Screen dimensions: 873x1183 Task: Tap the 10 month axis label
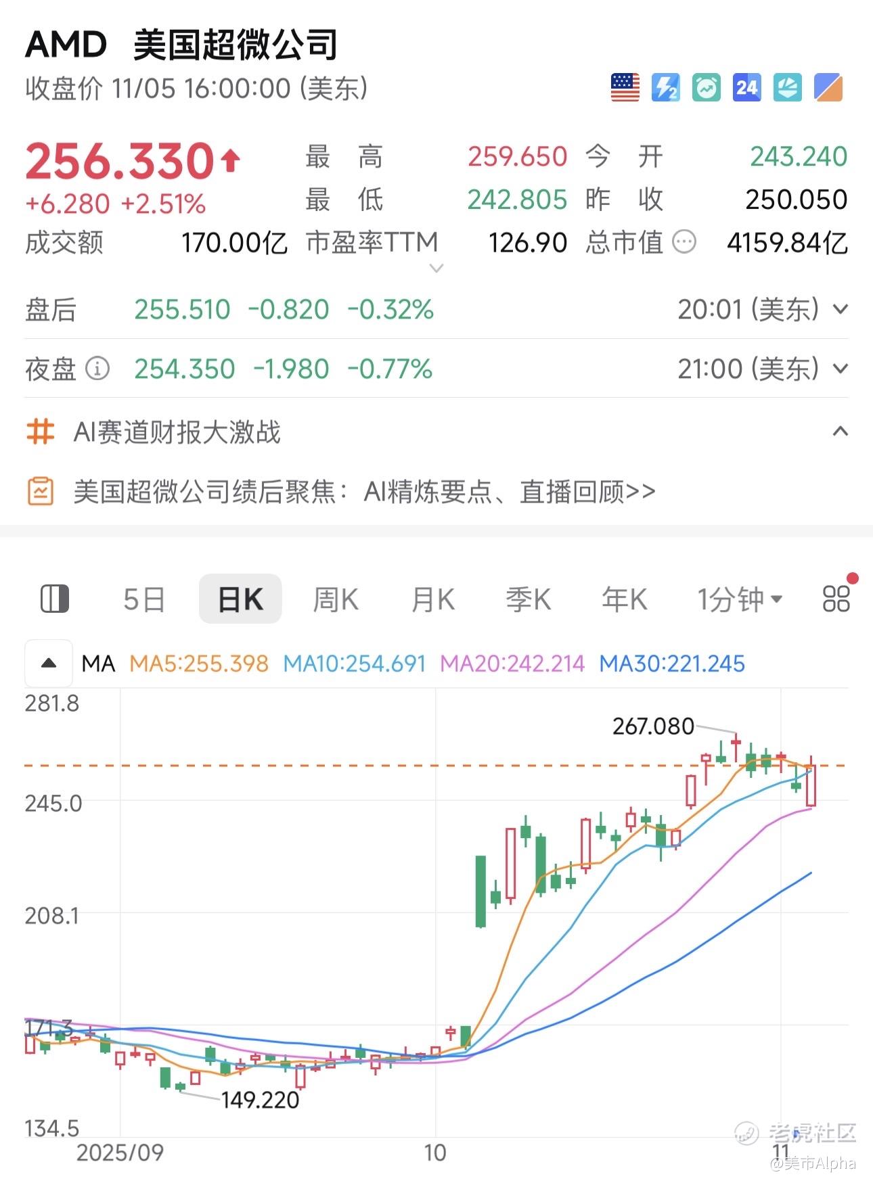[435, 1153]
